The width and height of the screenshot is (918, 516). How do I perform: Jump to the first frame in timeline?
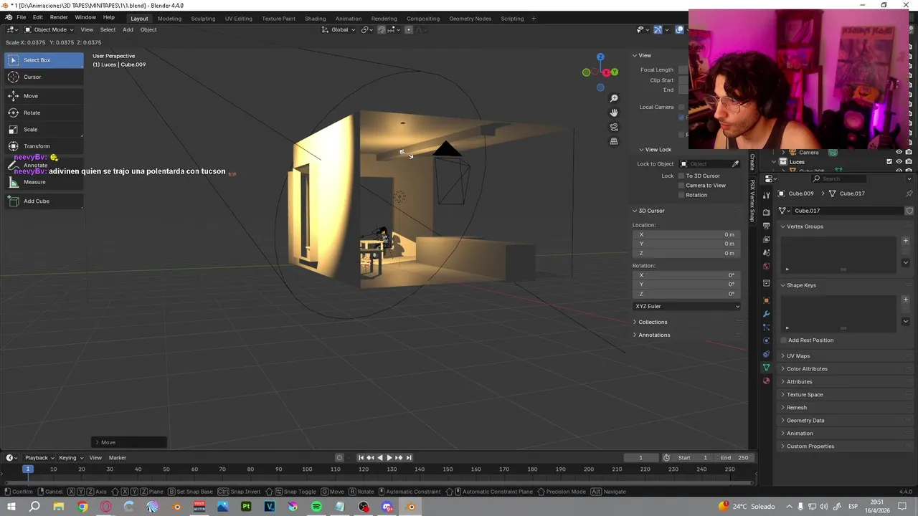pos(361,458)
